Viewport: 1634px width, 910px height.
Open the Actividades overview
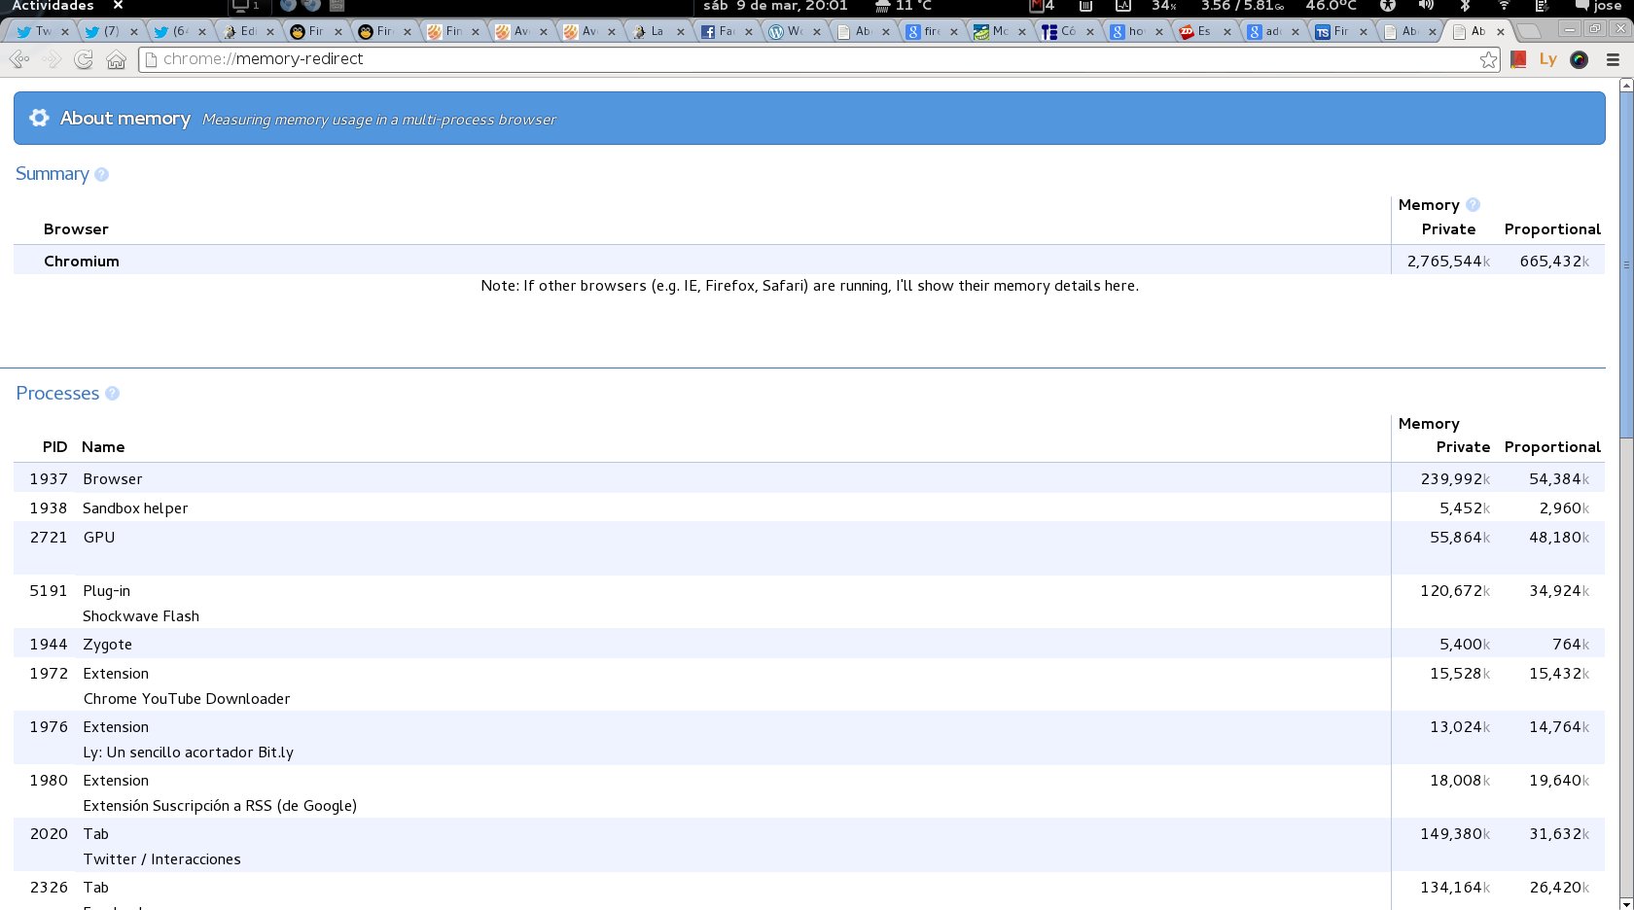click(53, 5)
